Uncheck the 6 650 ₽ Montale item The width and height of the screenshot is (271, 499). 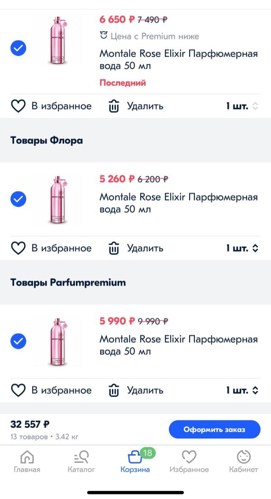18,48
